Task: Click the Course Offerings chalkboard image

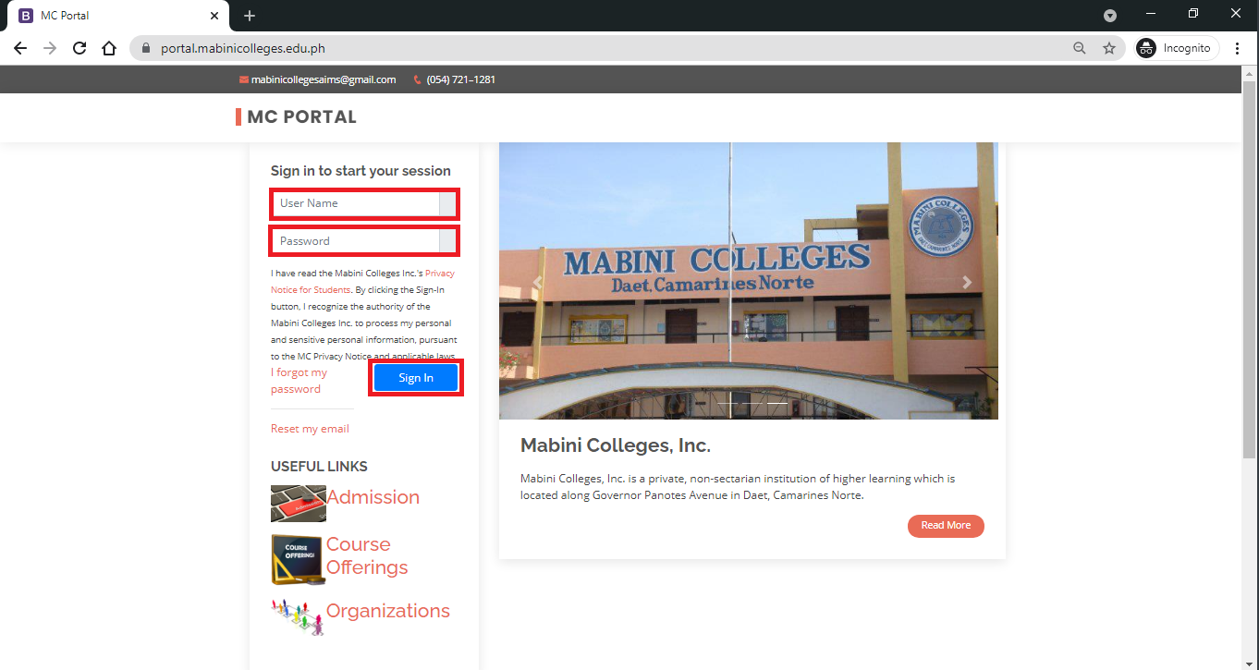Action: [298, 559]
